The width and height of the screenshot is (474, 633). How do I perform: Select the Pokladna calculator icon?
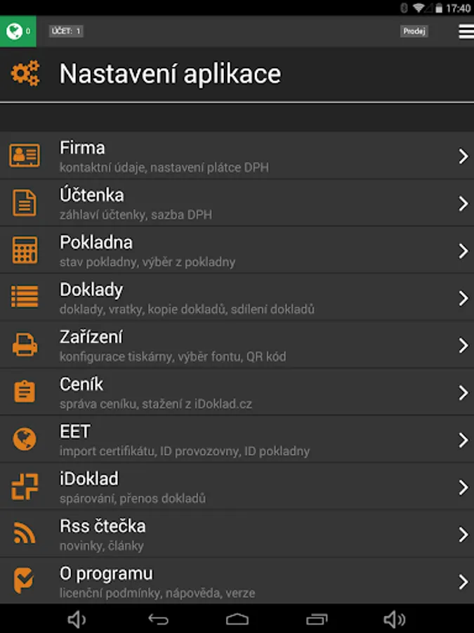(25, 250)
